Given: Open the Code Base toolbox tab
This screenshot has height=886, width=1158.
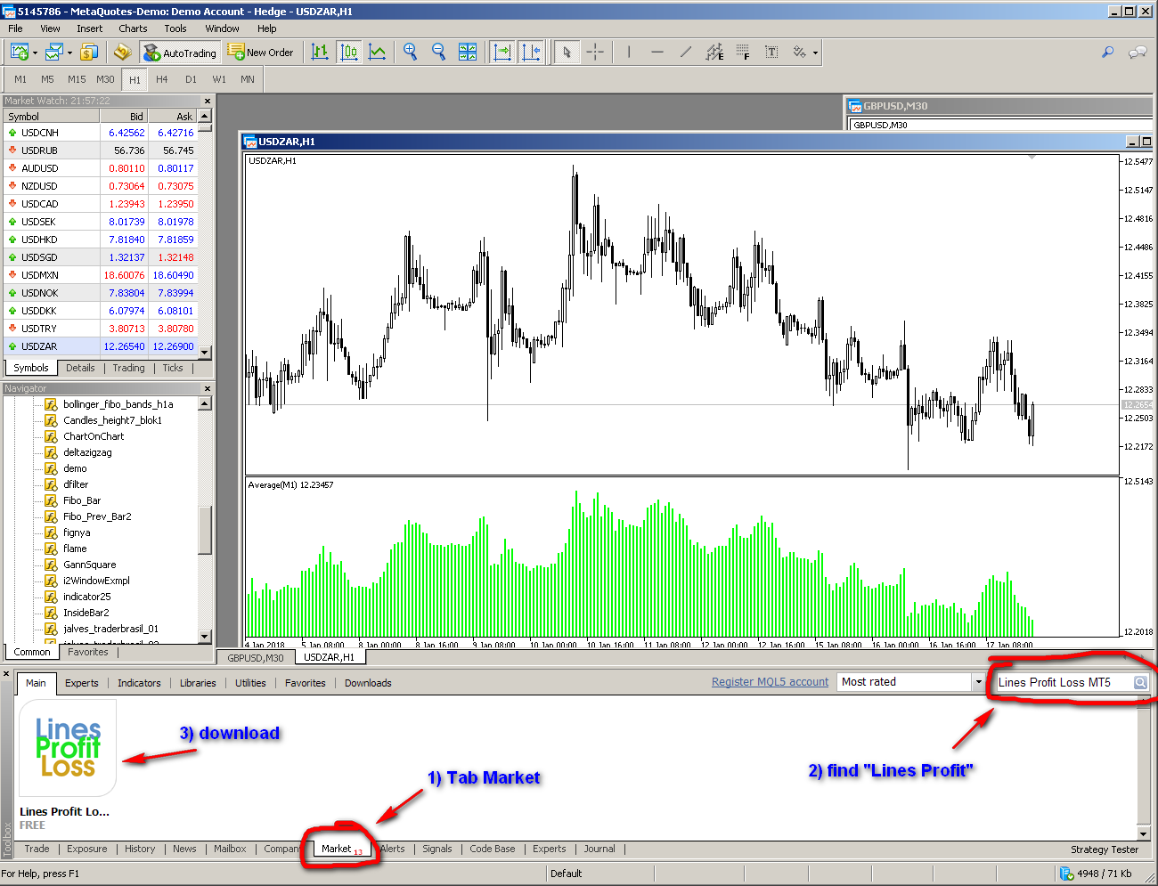Looking at the screenshot, I should (x=492, y=849).
